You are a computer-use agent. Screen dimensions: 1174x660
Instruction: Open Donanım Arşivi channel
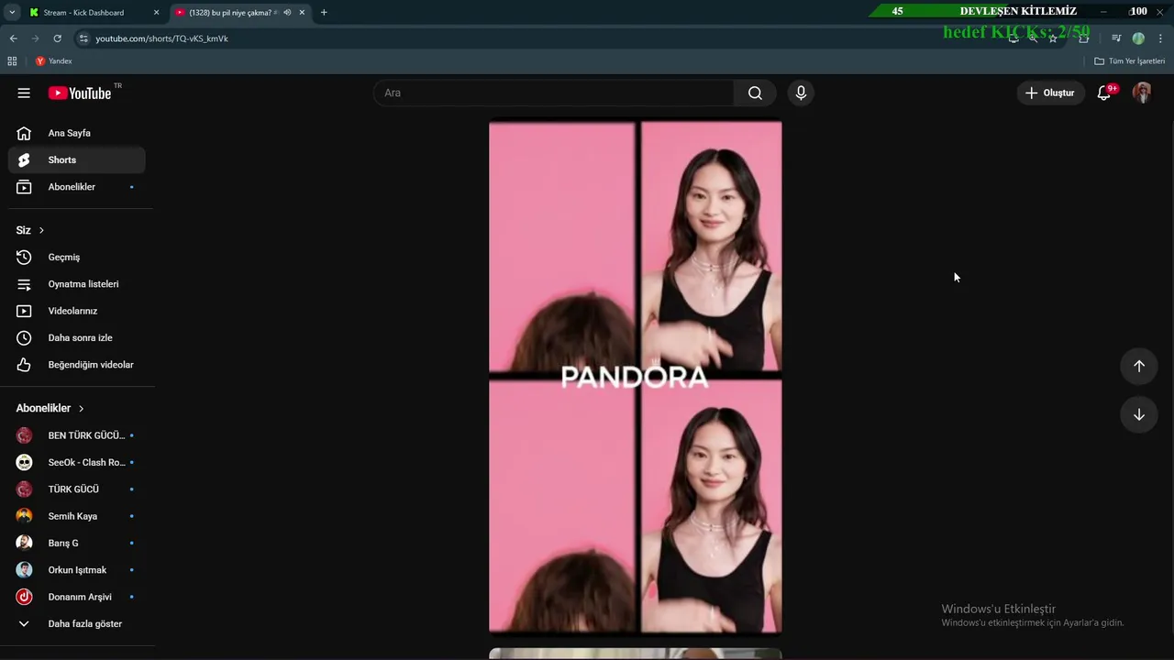tap(77, 597)
